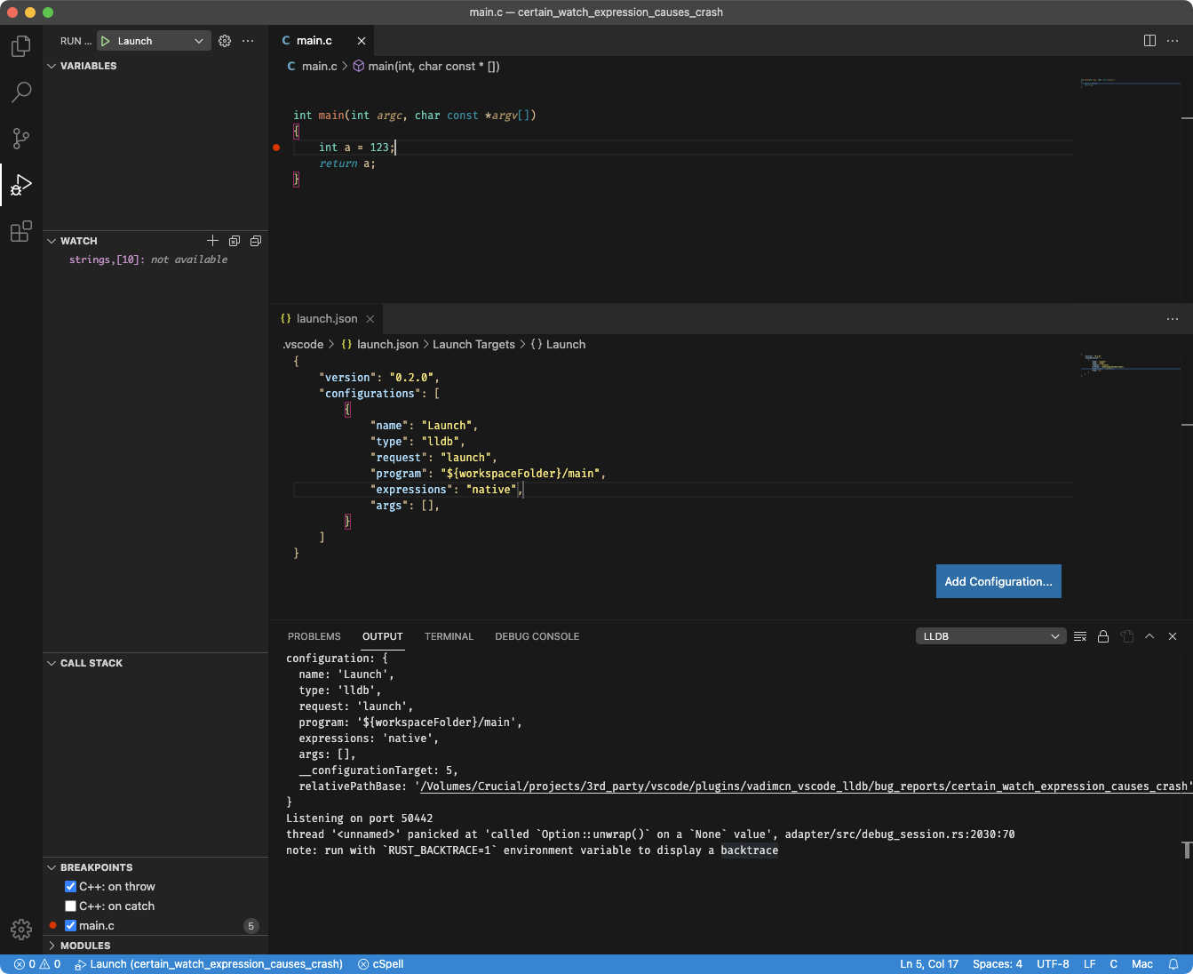1193x974 pixels.
Task: Add a new watch expression
Action: [x=212, y=240]
